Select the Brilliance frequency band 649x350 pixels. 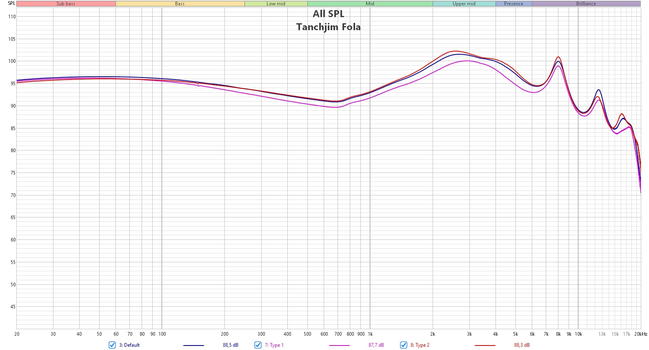586,4
